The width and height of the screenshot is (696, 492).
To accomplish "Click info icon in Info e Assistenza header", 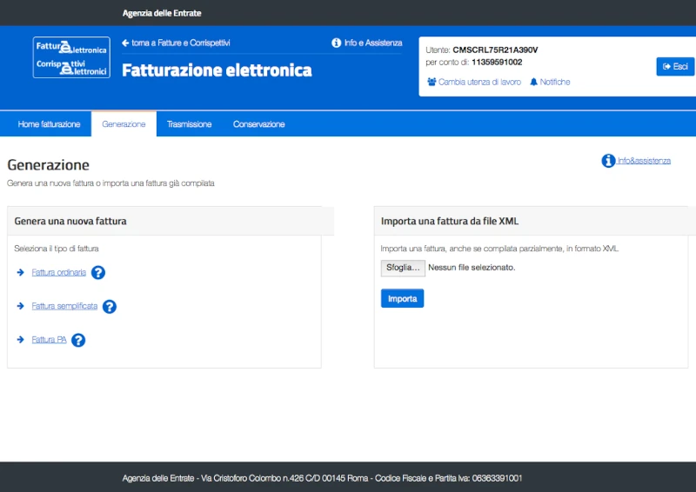I will coord(337,43).
